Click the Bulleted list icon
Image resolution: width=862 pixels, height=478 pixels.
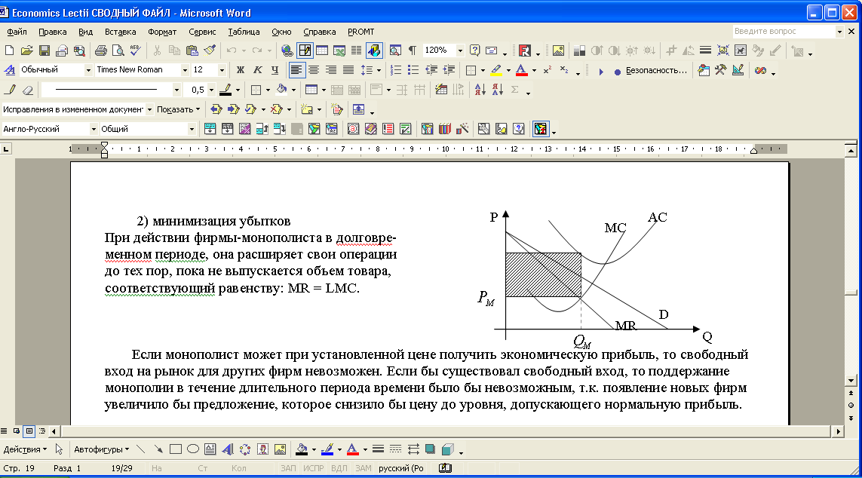413,70
